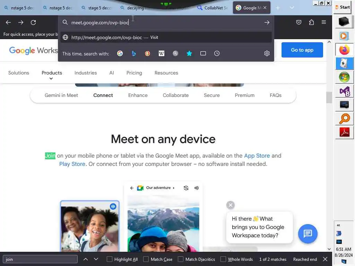Click the Go arrow in address bar
This screenshot has width=355, height=266.
pos(267,23)
